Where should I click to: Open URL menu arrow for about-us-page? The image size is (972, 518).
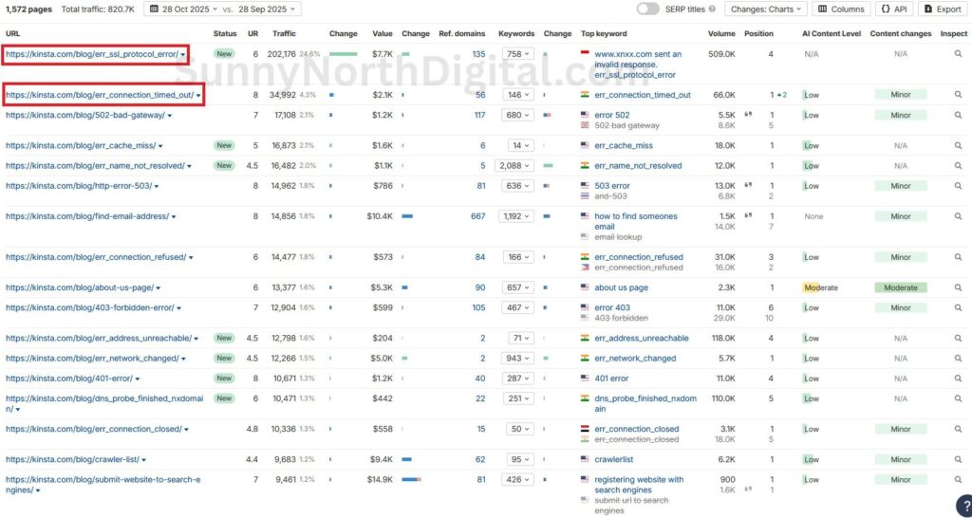[159, 288]
